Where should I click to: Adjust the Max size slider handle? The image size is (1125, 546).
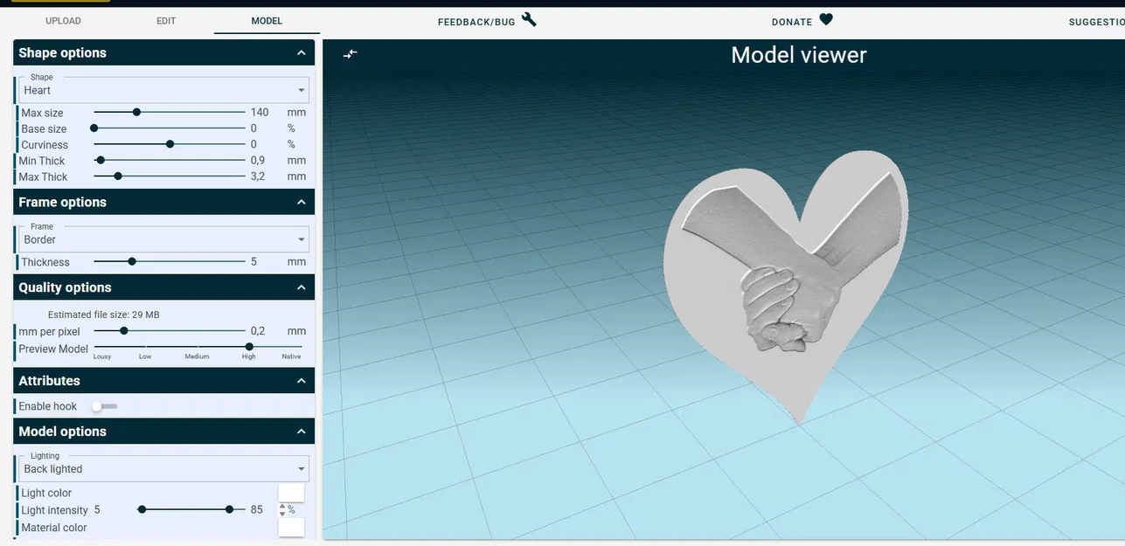pos(136,111)
